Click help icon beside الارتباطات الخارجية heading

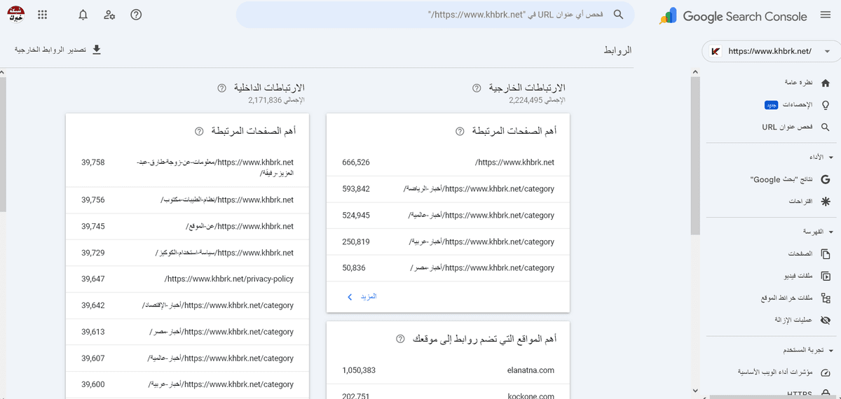click(x=477, y=88)
